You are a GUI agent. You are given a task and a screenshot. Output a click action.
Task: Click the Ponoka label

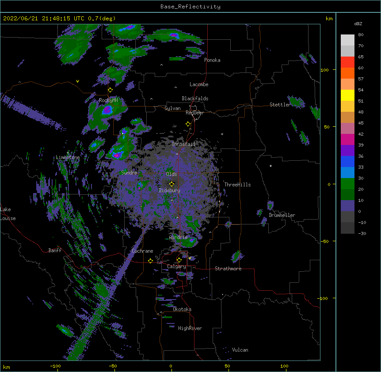(212, 60)
